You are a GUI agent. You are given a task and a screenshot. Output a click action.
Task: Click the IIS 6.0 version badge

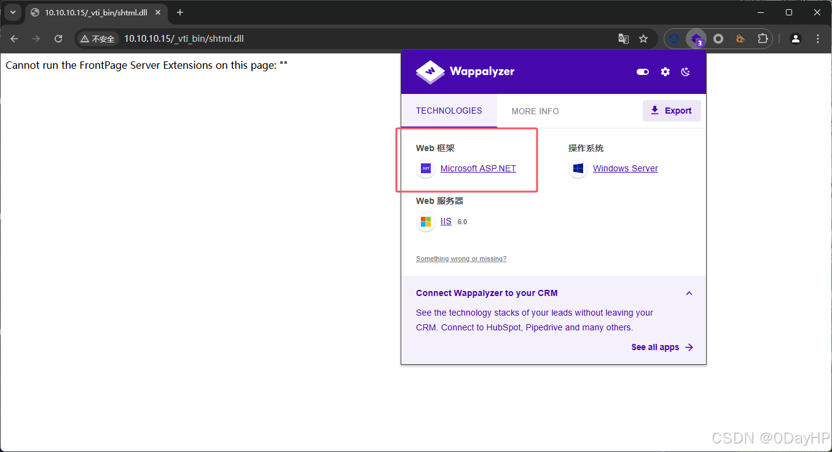pos(462,222)
